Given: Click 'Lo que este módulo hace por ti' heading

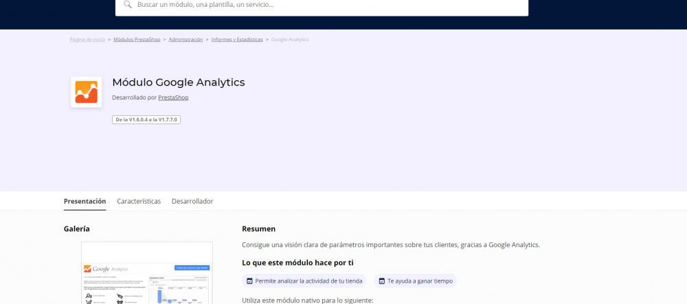Looking at the screenshot, I should 297,263.
